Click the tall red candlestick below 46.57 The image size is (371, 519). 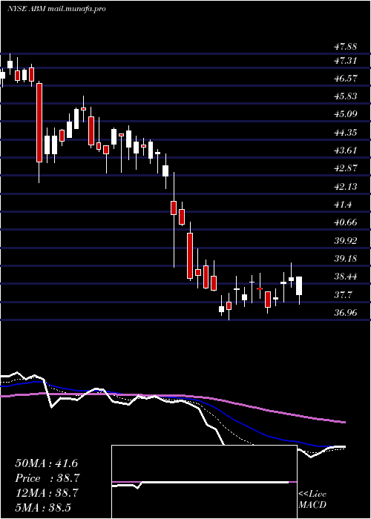point(39,123)
